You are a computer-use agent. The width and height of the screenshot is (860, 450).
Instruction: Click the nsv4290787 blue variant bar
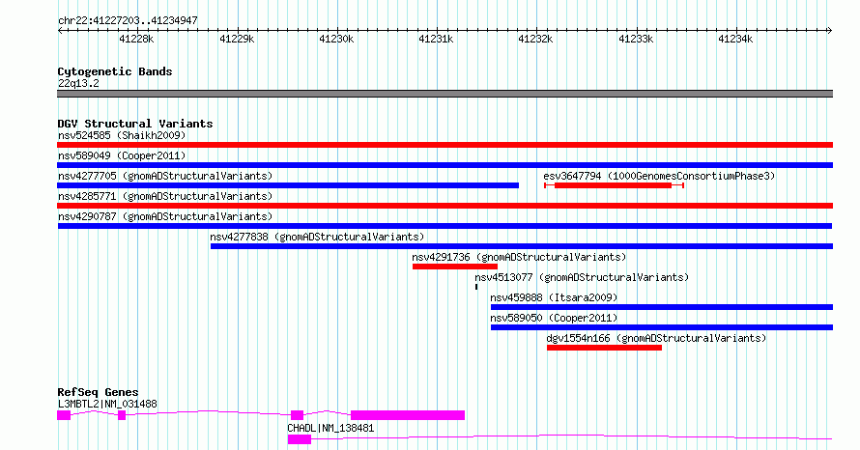coord(444,226)
